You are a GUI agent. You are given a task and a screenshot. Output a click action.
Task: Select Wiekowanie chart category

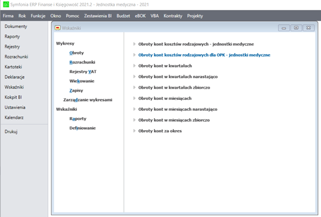point(82,81)
